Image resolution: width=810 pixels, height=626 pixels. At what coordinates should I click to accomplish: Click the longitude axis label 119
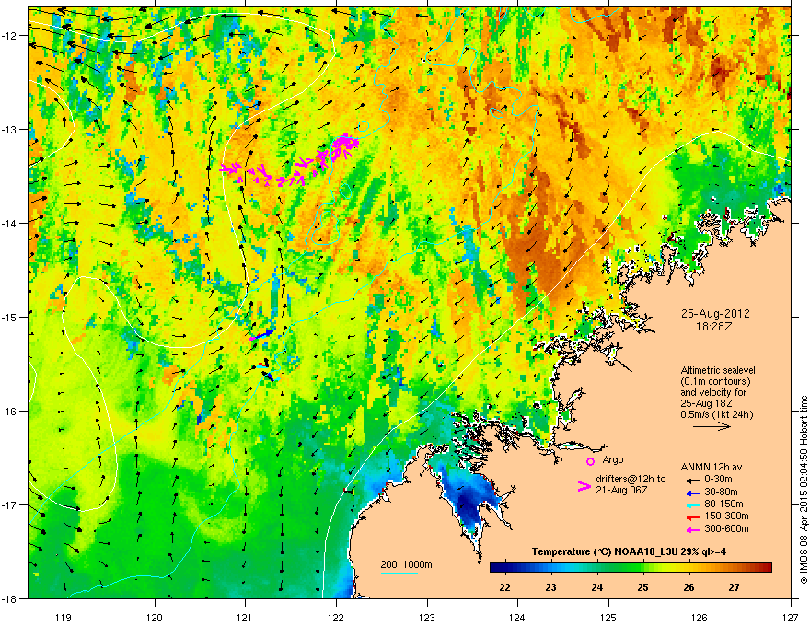click(64, 617)
